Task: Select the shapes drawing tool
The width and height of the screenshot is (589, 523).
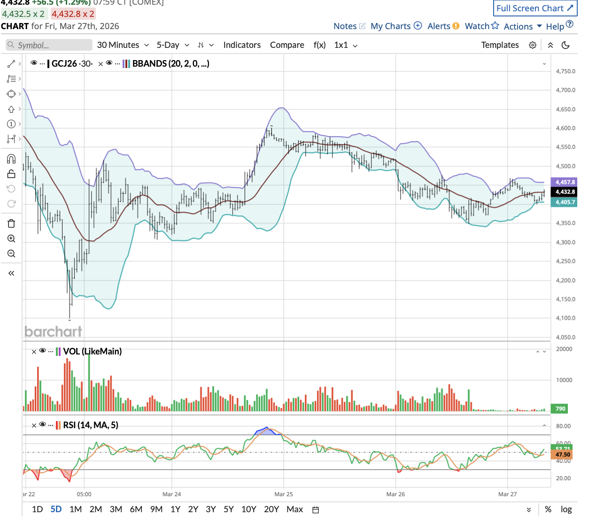Action: (x=11, y=94)
